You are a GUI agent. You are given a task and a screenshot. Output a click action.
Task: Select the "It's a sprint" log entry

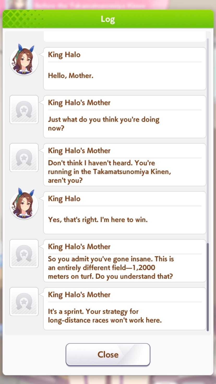click(x=125, y=309)
